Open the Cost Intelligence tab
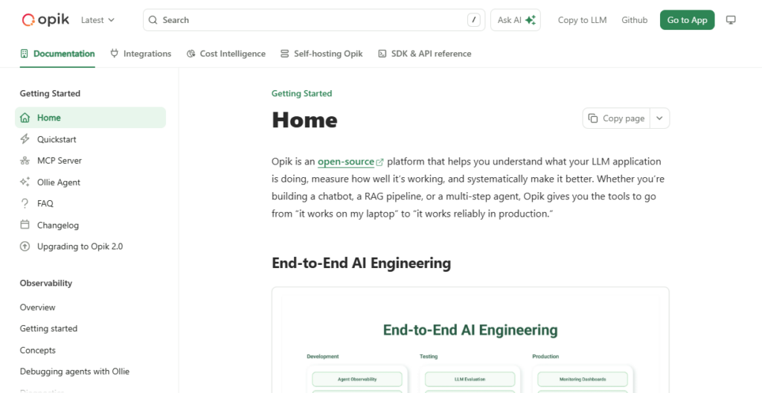Image resolution: width=762 pixels, height=393 pixels. 226,54
